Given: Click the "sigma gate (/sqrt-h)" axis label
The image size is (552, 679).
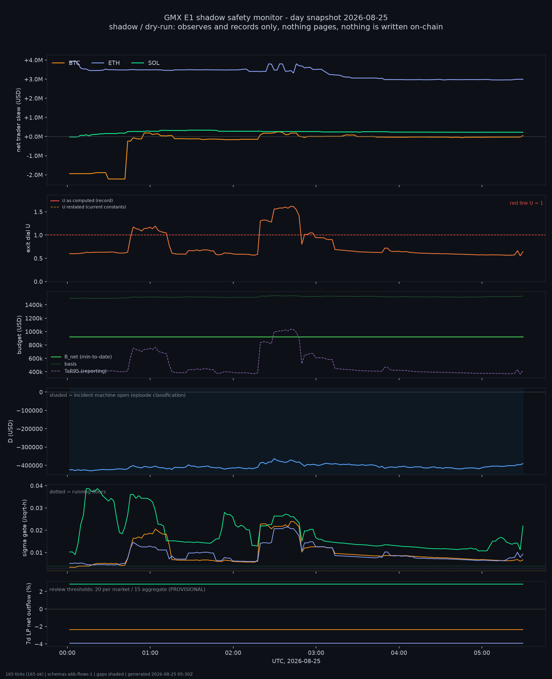Looking at the screenshot, I should tap(25, 528).
